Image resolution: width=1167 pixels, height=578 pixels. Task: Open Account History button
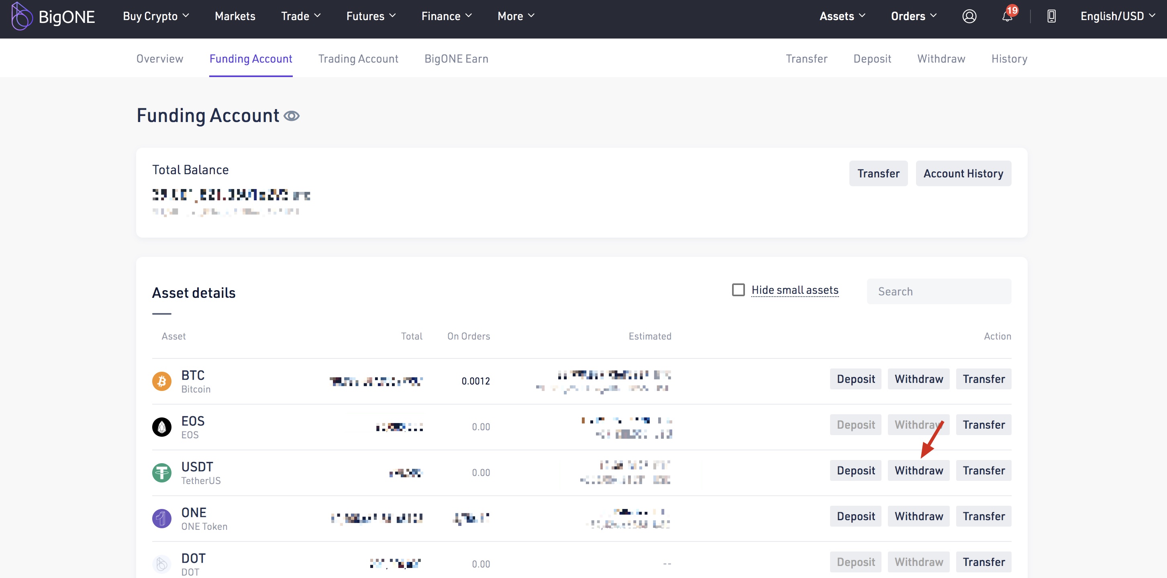point(963,173)
